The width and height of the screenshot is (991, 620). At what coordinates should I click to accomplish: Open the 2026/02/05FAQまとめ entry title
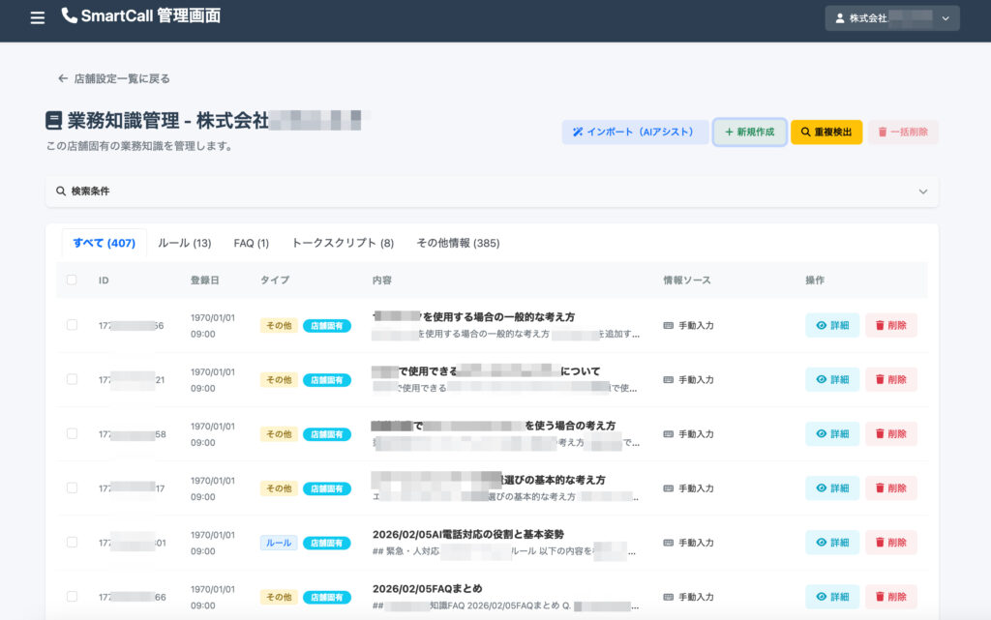[x=427, y=588]
